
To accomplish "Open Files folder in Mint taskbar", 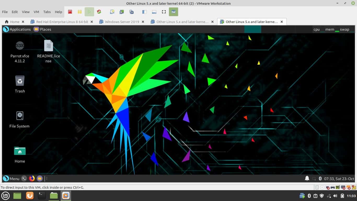I will point(54,196).
